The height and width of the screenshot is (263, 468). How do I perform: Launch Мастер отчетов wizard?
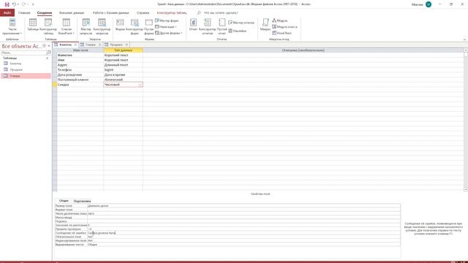(241, 23)
